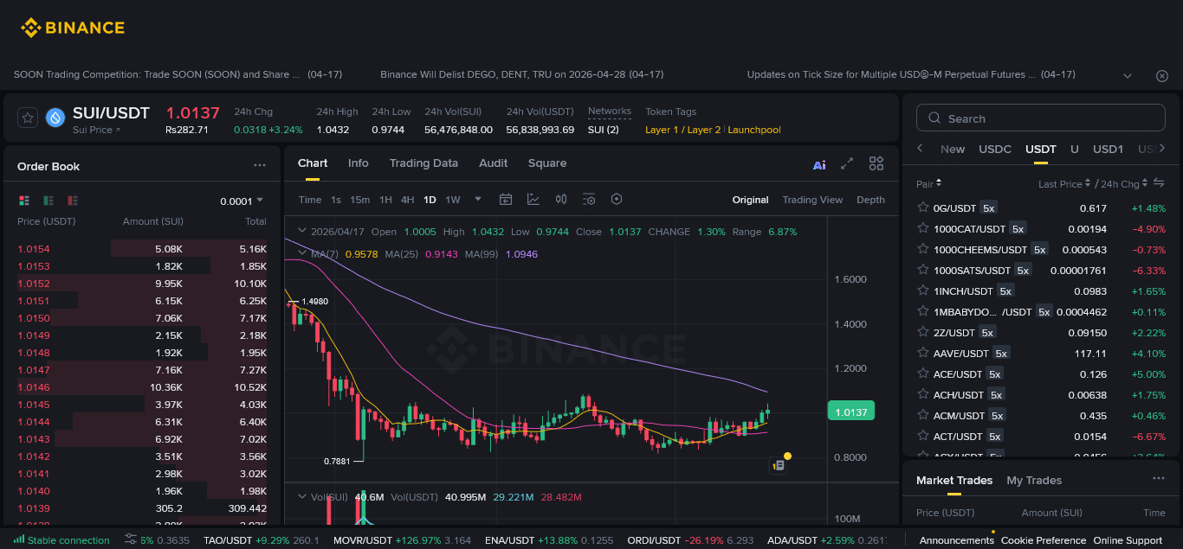Open the order book precision 0.0001 dropdown
This screenshot has height=549, width=1183.
(x=242, y=201)
